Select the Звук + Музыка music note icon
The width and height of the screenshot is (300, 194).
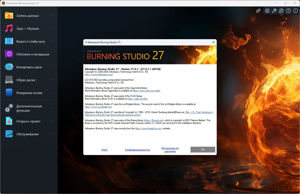pyautogui.click(x=9, y=28)
